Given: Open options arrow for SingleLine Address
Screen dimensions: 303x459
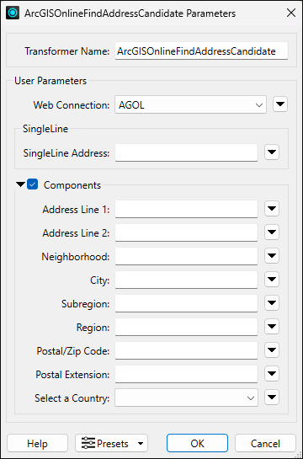Looking at the screenshot, I should tap(272, 152).
